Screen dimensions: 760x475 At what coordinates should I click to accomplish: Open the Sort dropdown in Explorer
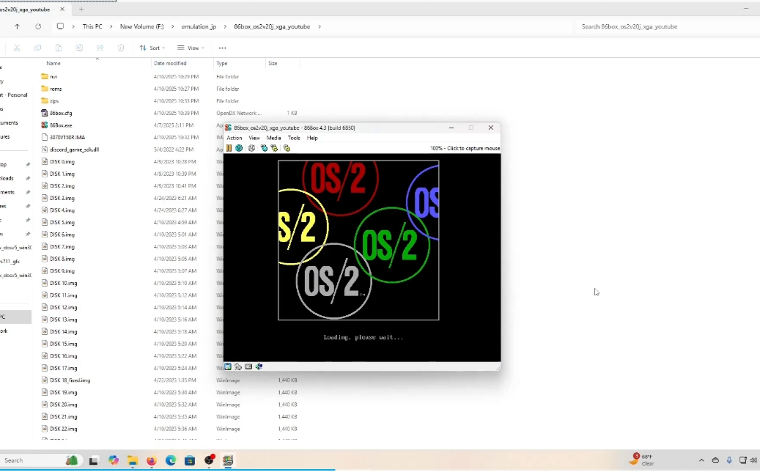(152, 48)
